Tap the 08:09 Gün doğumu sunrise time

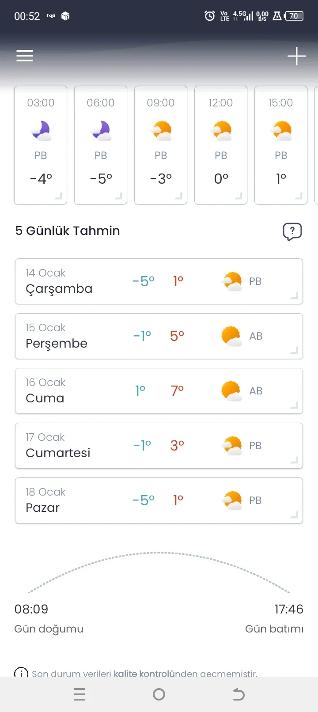coord(31,610)
